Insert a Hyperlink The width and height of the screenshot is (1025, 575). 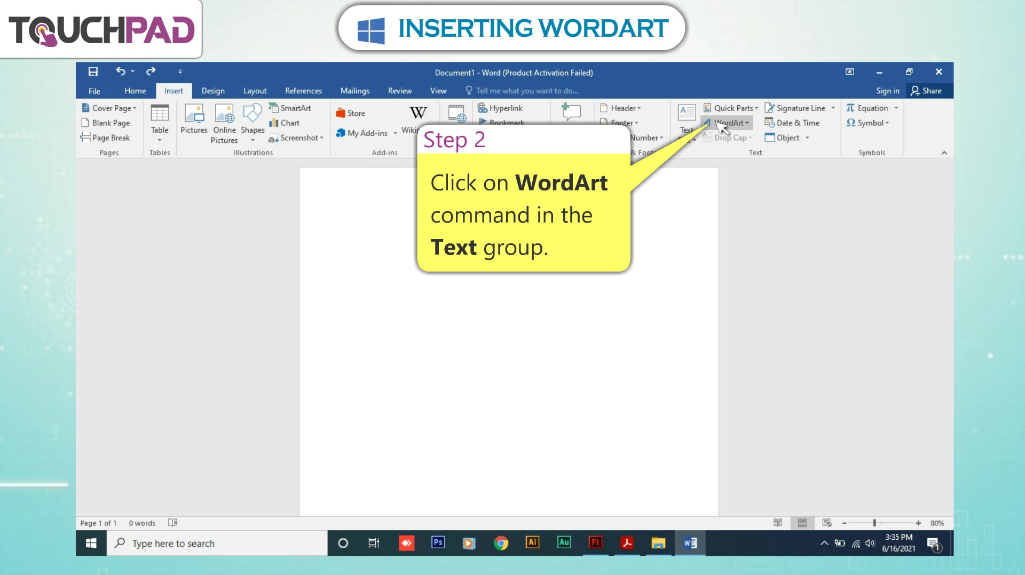click(500, 108)
